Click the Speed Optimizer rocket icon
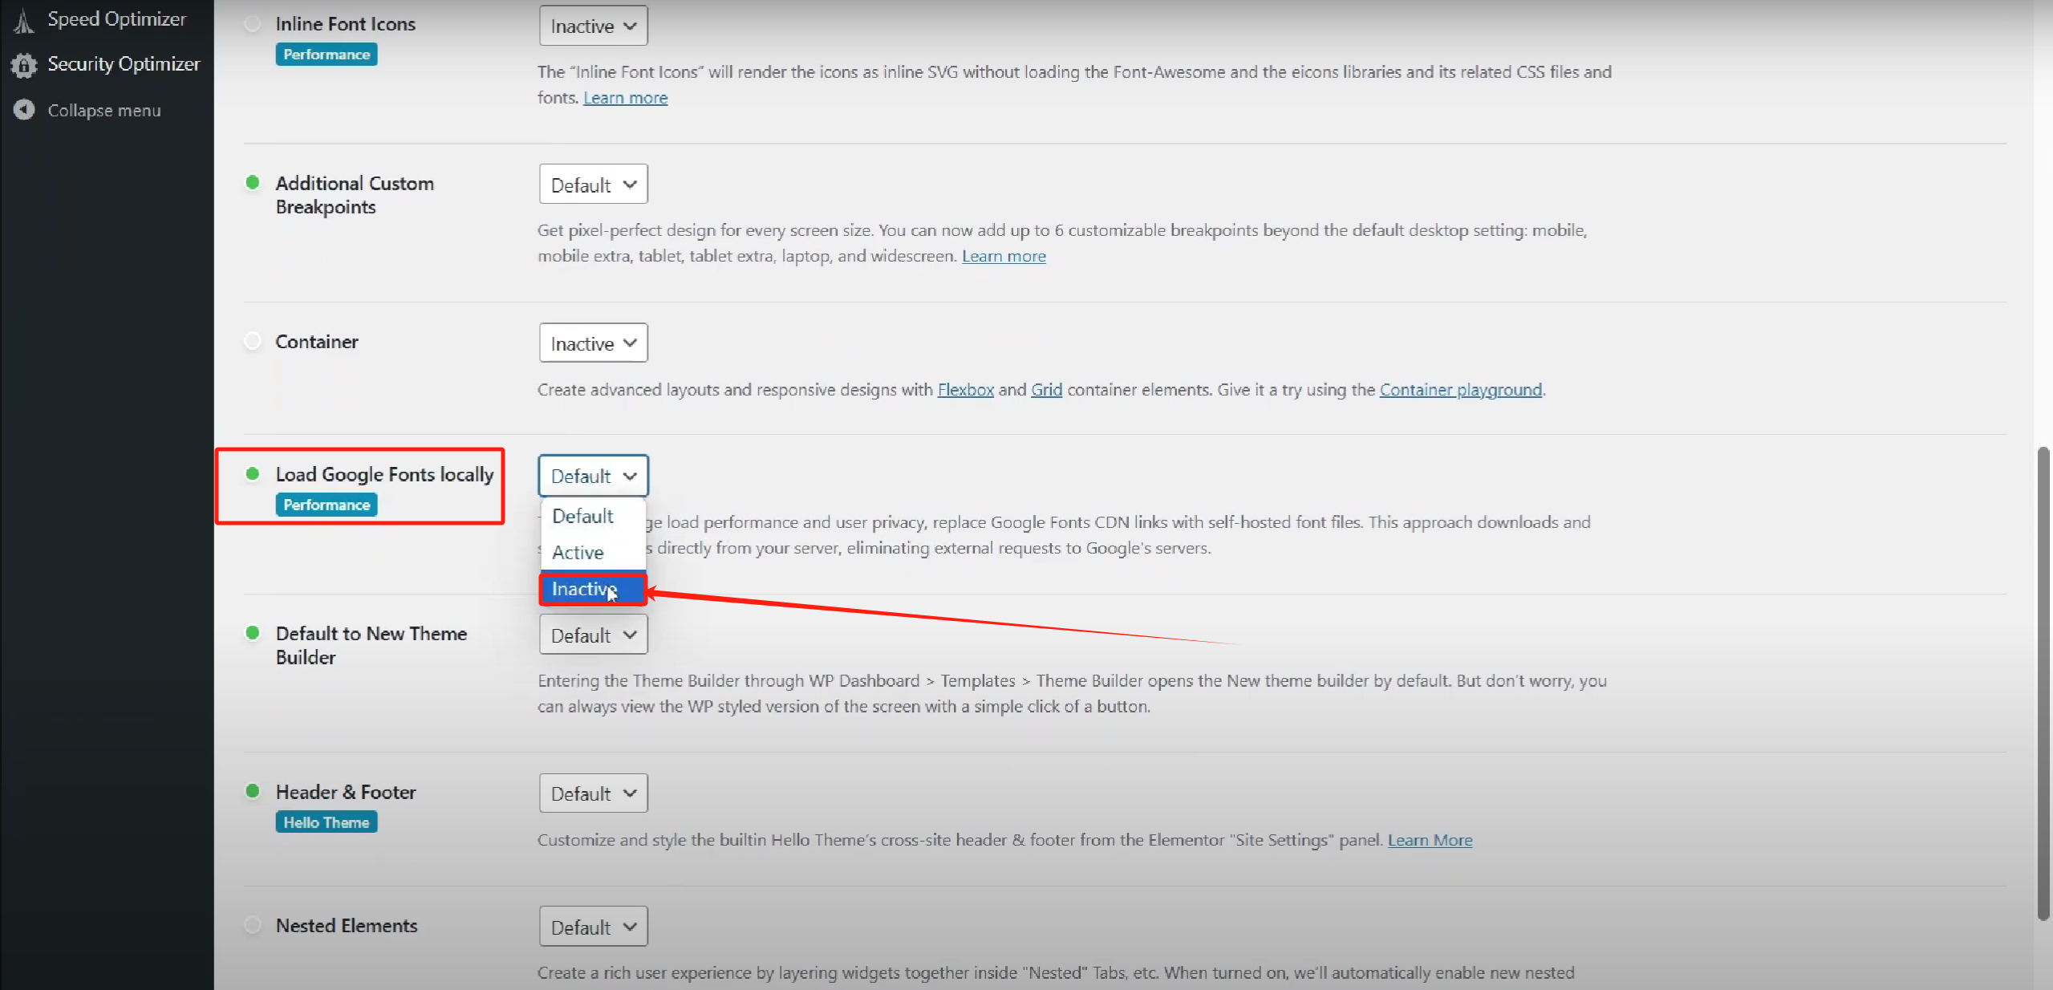The image size is (2053, 990). click(24, 20)
